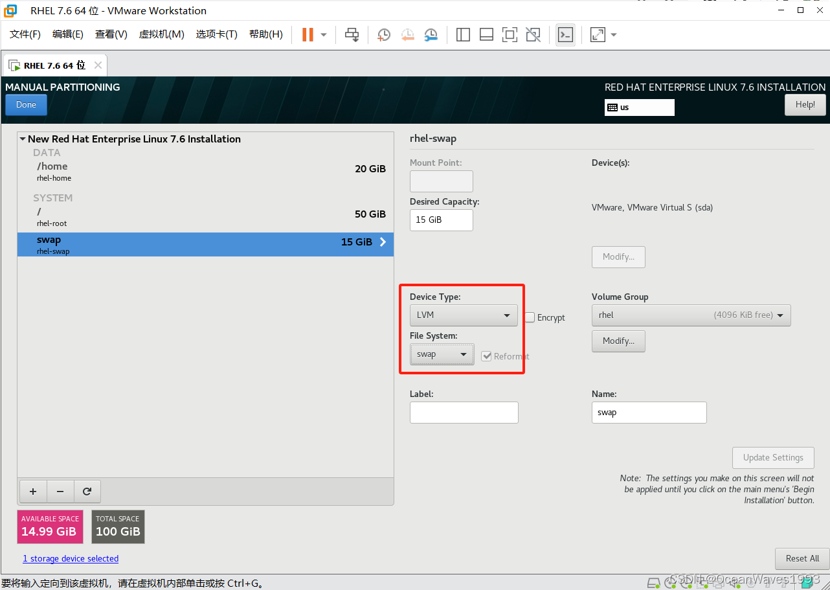Select the / rhel-root partition row

(x=205, y=216)
